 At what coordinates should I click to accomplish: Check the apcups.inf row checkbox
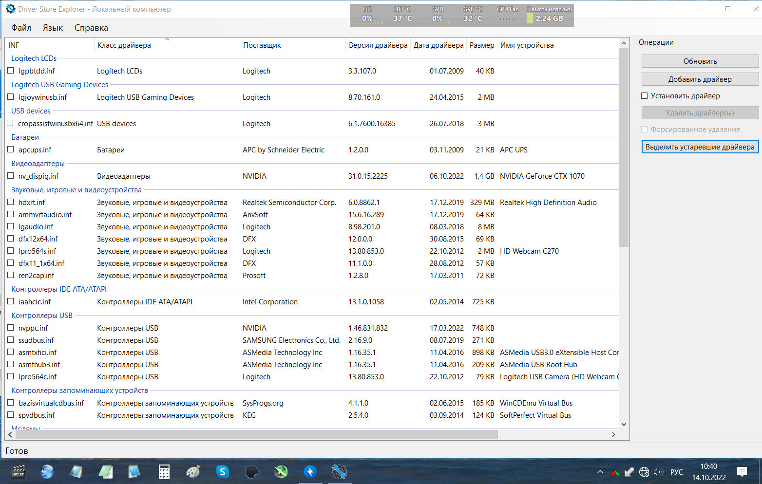tap(11, 149)
